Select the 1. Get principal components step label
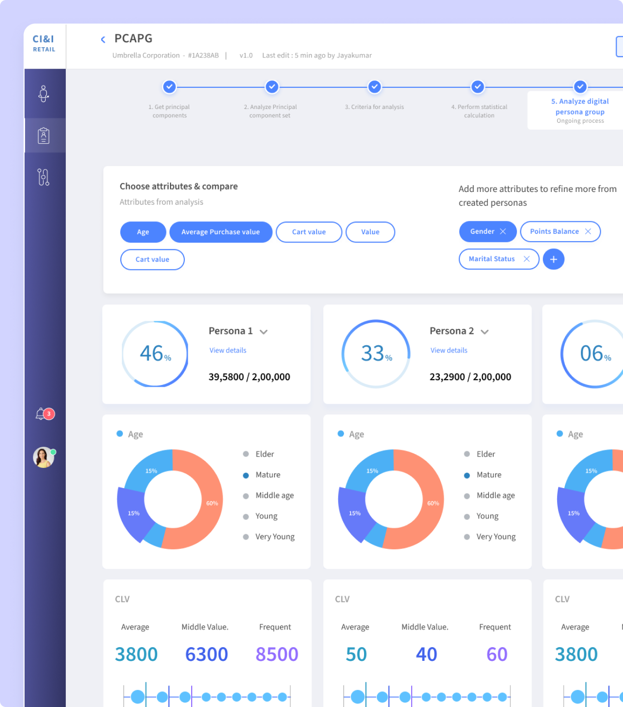The height and width of the screenshot is (707, 623). pos(170,111)
